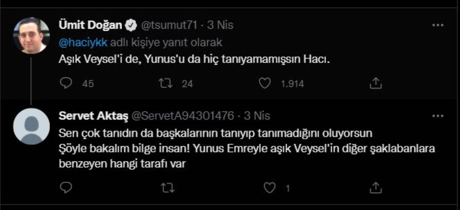Viewport: 460px width, 210px height.
Task: Open more options on Ümit Doğan's tweet
Action: 438,26
